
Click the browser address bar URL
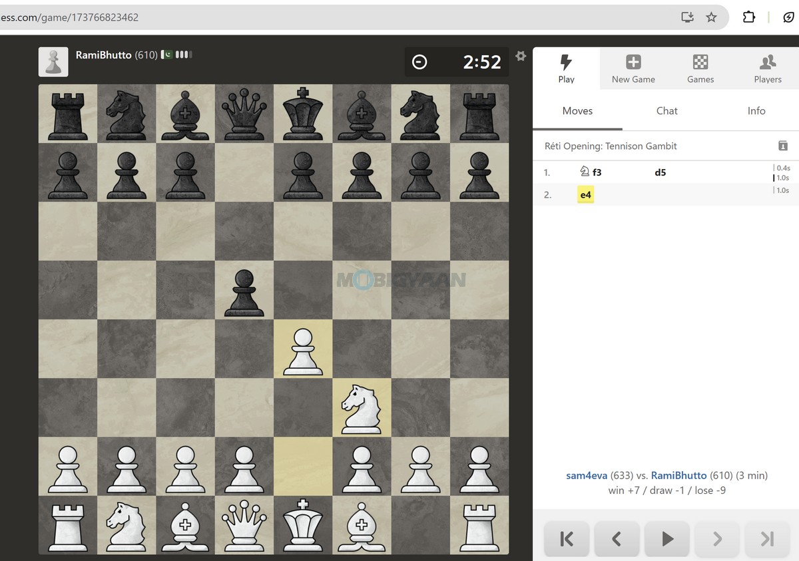[69, 17]
